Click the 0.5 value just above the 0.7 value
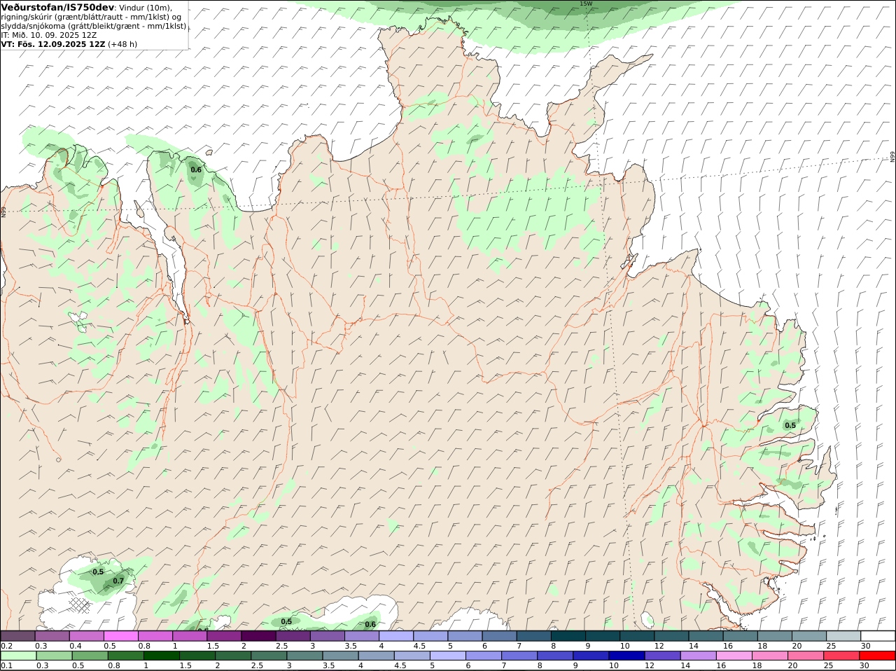Image resolution: width=896 pixels, height=671 pixels. (x=98, y=572)
